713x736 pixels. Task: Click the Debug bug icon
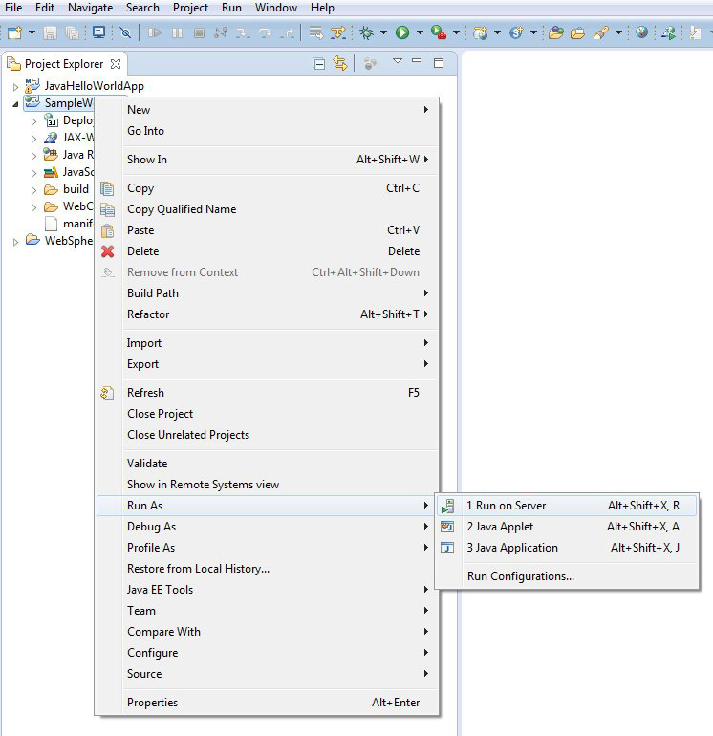367,32
